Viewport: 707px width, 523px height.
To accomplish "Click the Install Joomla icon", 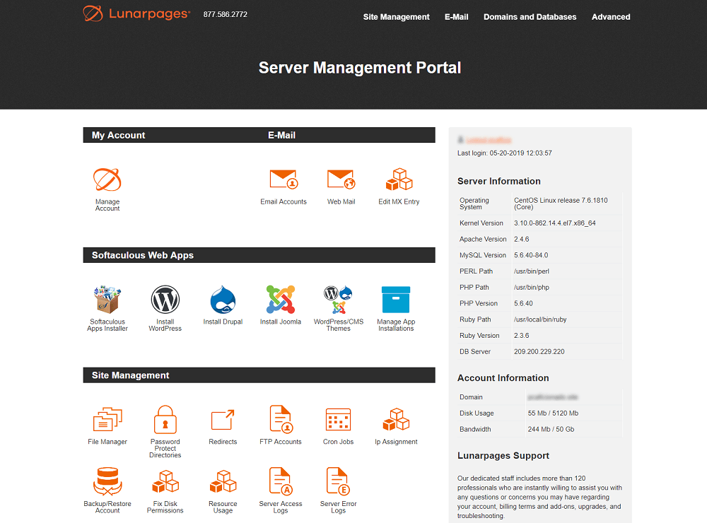I will (x=281, y=300).
